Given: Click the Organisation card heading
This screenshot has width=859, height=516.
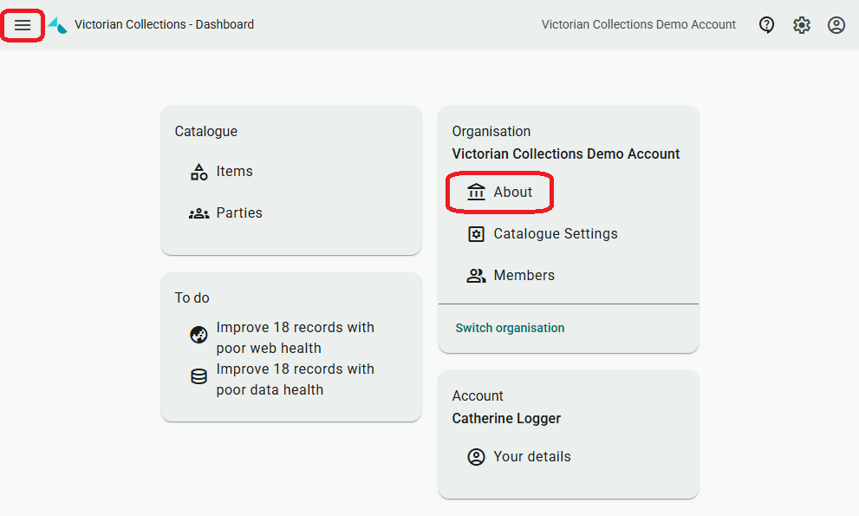Looking at the screenshot, I should coord(491,132).
